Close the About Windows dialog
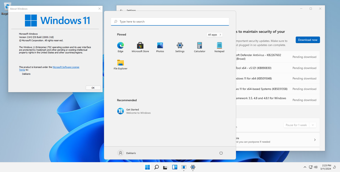This screenshot has height=172, width=340. pos(99,9)
